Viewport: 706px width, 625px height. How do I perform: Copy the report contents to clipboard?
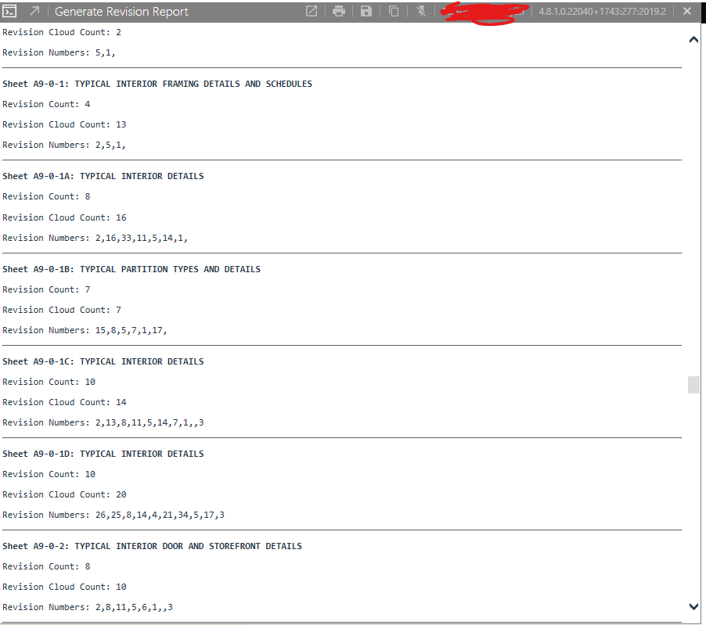tap(393, 11)
